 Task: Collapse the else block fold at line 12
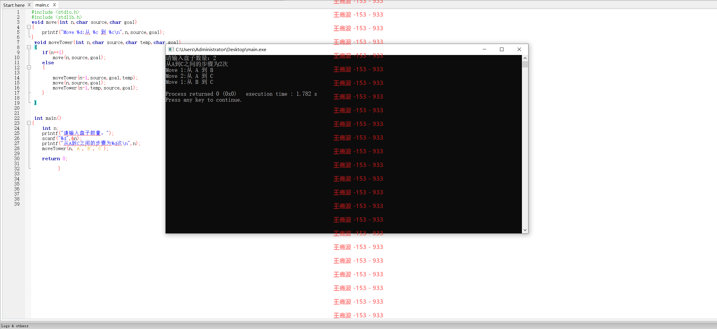pos(29,67)
